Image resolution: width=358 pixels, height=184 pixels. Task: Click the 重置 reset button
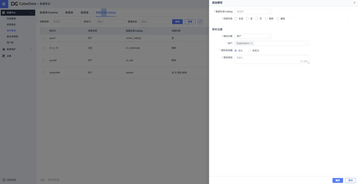(x=190, y=22)
